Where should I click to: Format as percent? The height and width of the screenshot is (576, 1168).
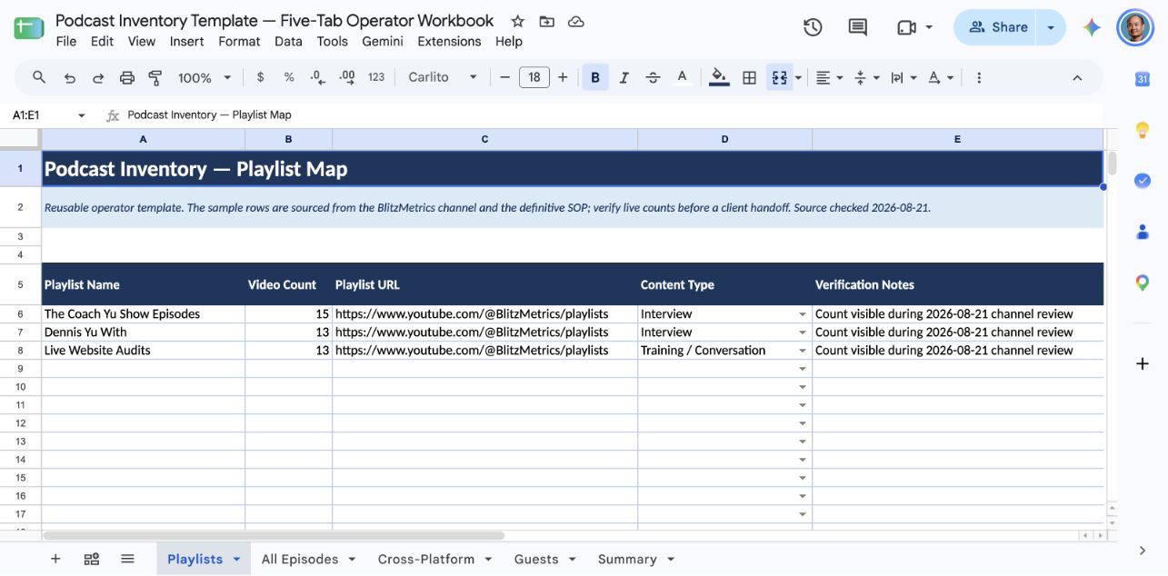pyautogui.click(x=289, y=77)
